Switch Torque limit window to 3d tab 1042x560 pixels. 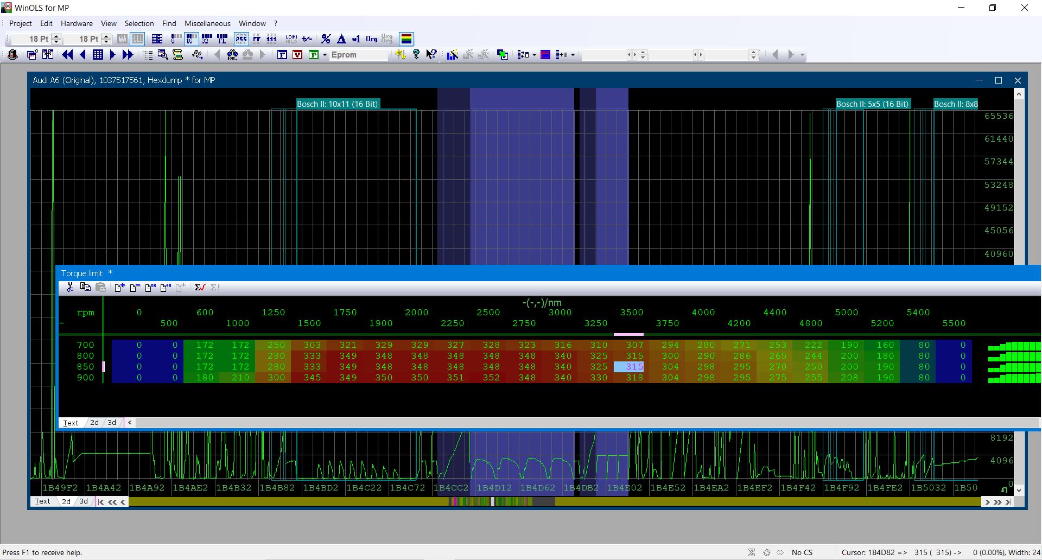(x=112, y=422)
